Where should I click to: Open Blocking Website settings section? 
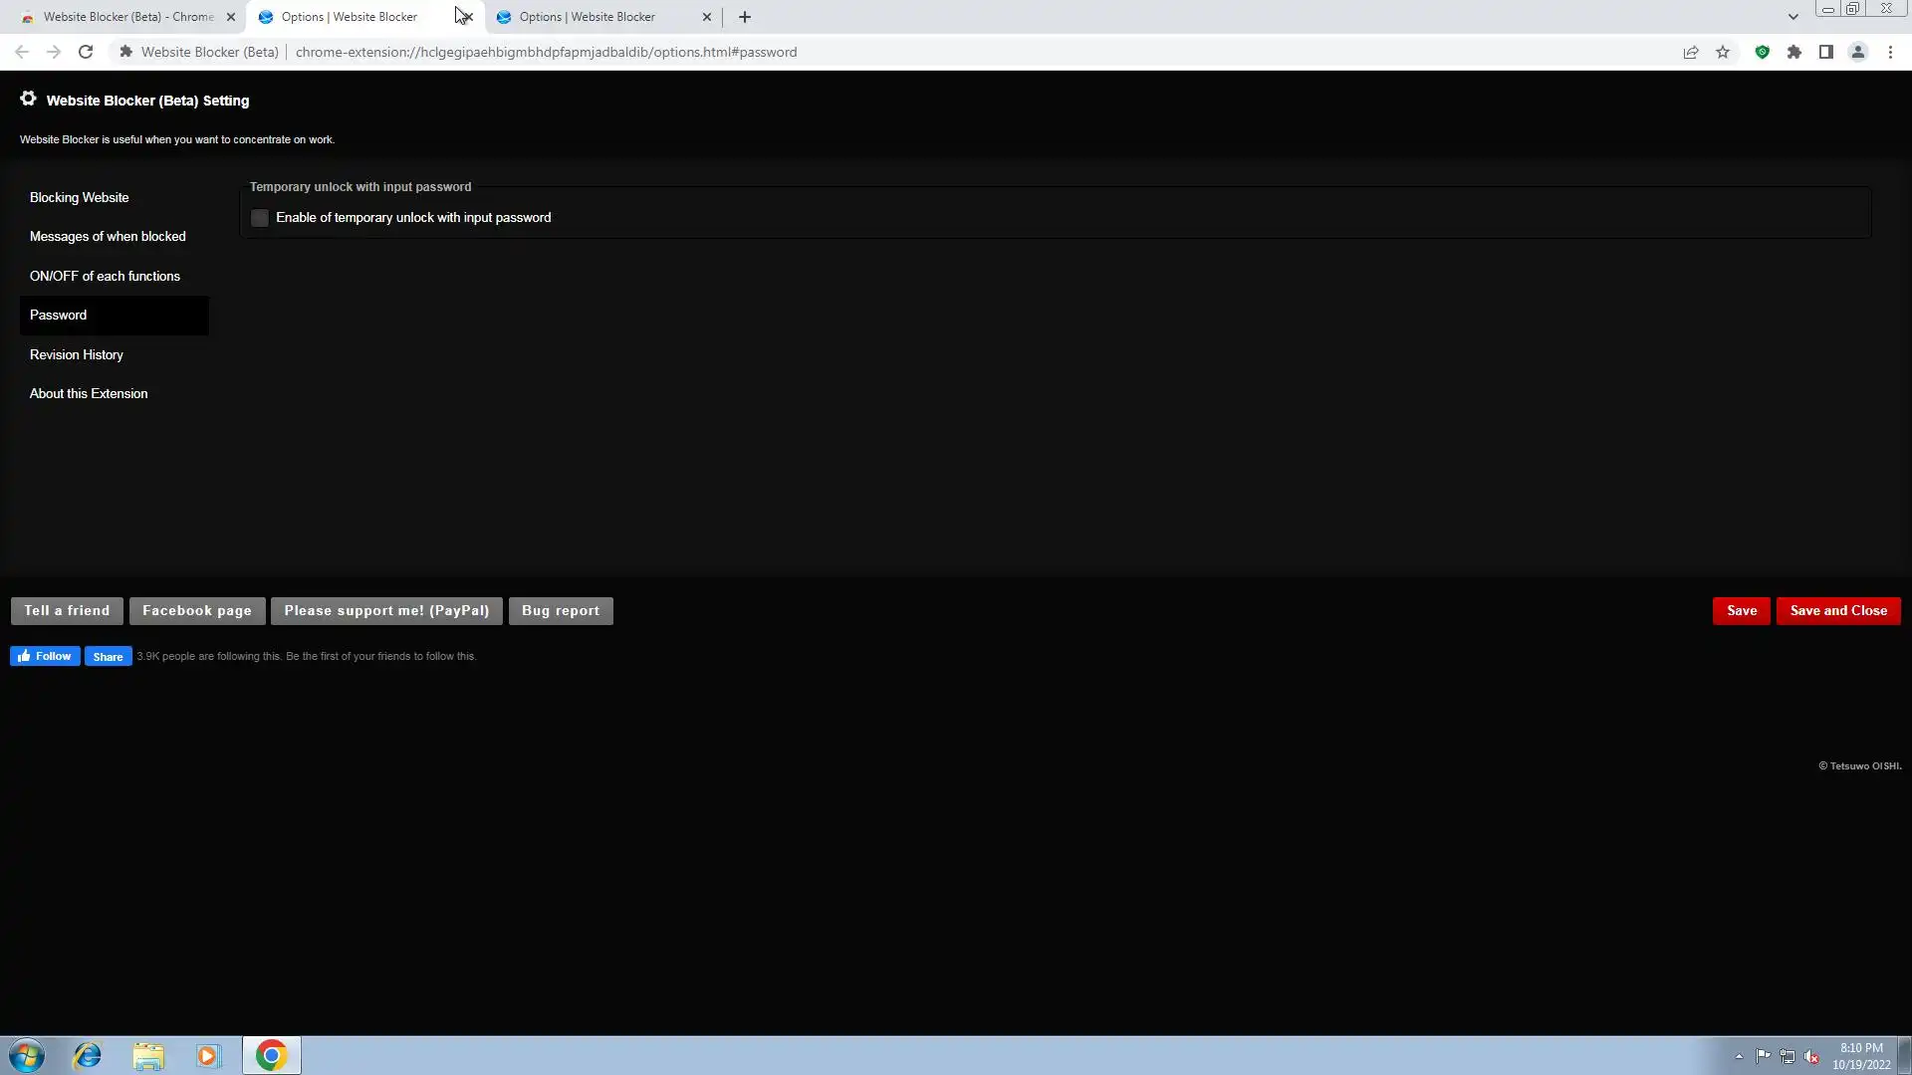pyautogui.click(x=79, y=197)
